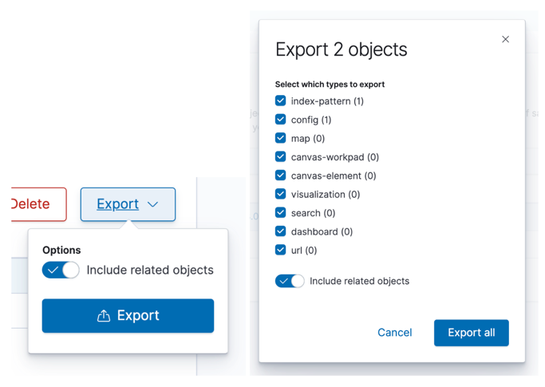
Task: Click the Export link text
Action: (x=117, y=204)
